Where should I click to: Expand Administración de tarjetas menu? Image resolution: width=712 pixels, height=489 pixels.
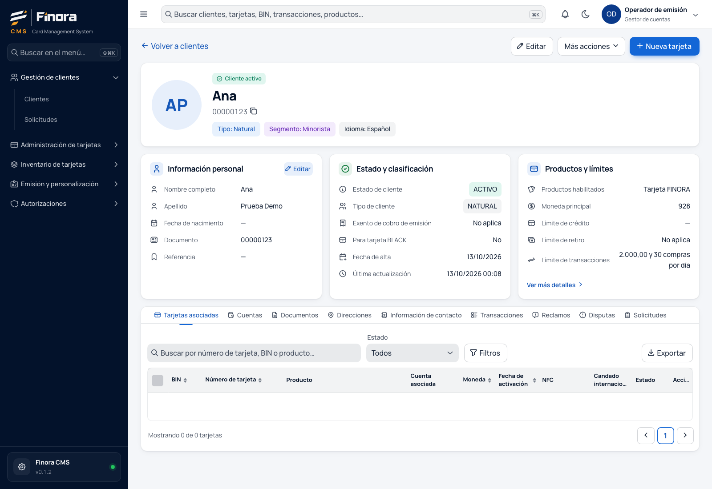[x=64, y=145]
